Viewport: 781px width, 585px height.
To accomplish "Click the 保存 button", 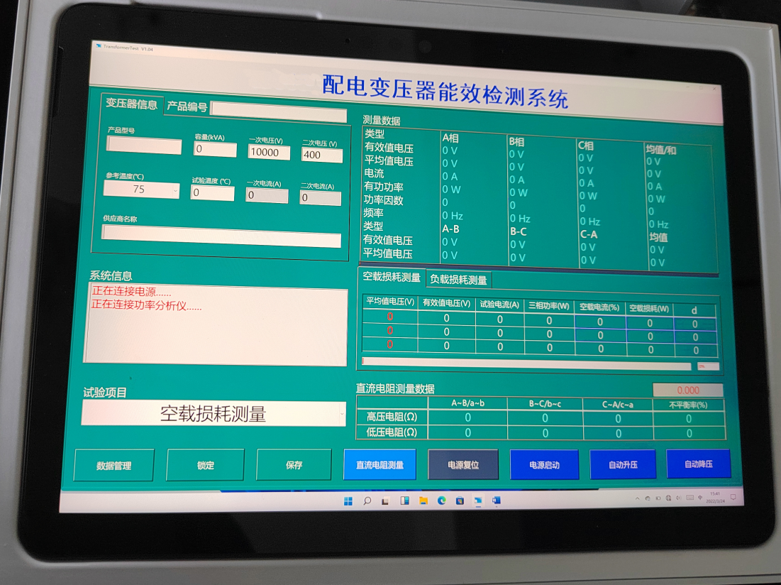I will (294, 466).
